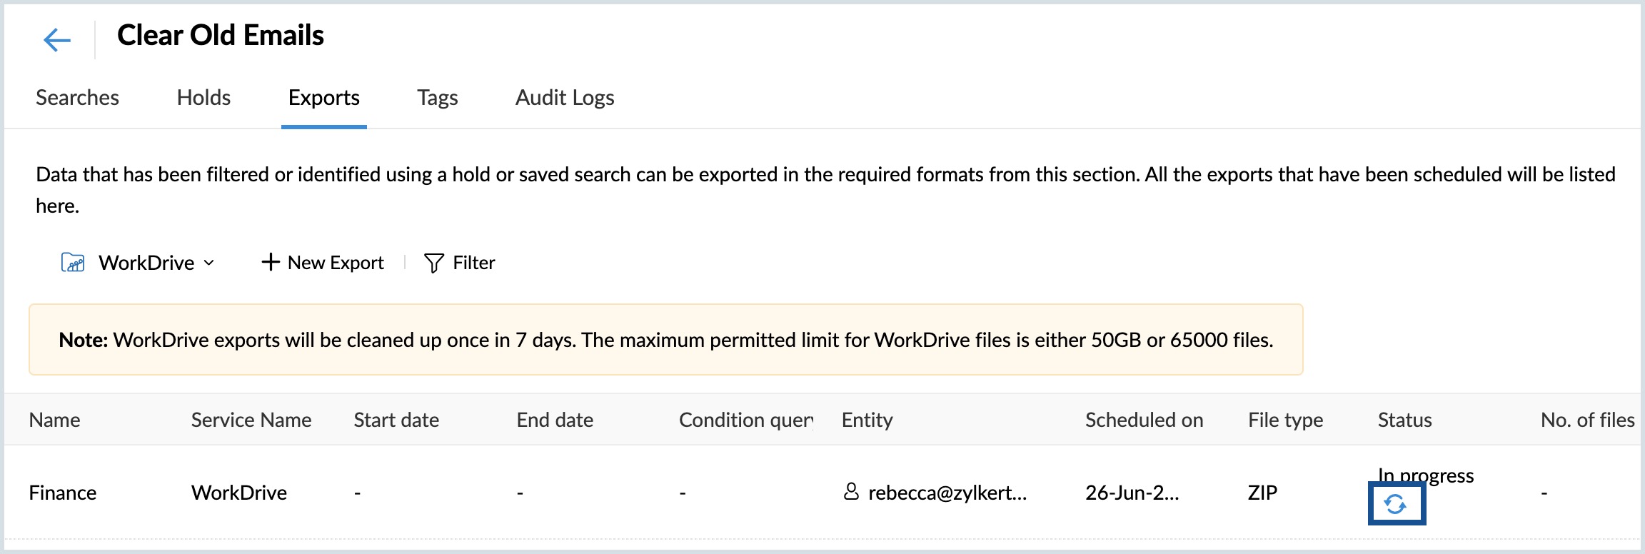This screenshot has width=1645, height=554.
Task: Click the Entity column header
Action: 867,420
